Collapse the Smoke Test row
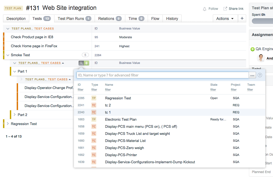The image size is (273, 181). (8, 55)
